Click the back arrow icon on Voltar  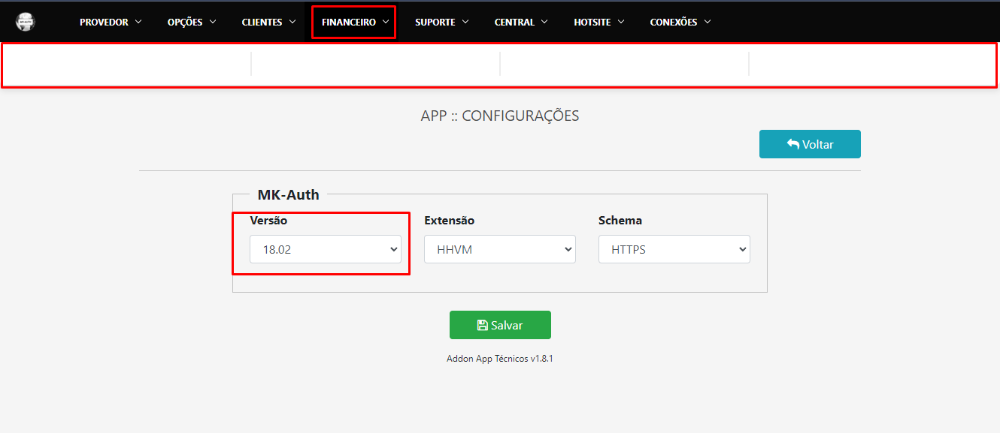tap(793, 143)
